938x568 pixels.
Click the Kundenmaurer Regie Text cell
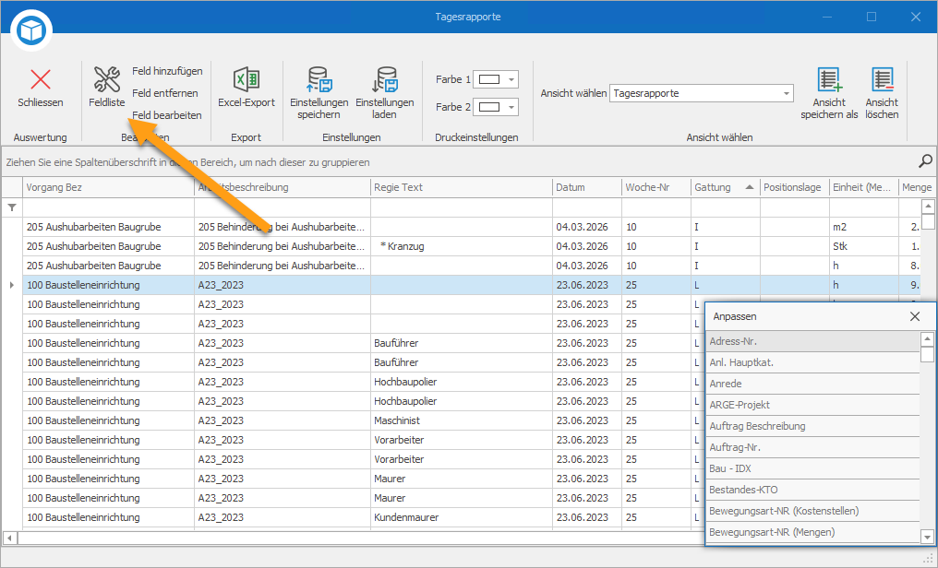(461, 517)
